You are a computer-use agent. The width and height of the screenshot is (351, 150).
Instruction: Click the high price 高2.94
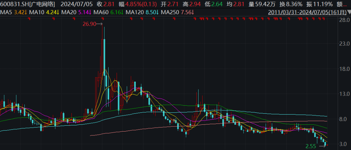pos(191,4)
